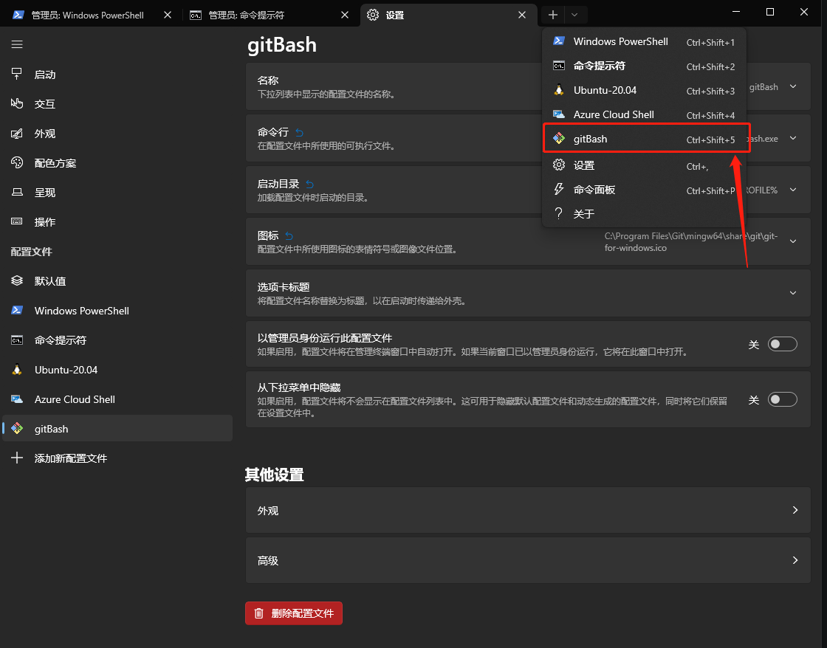The height and width of the screenshot is (648, 827).
Task: Toggle the new tab dropdown arrow
Action: click(x=575, y=15)
